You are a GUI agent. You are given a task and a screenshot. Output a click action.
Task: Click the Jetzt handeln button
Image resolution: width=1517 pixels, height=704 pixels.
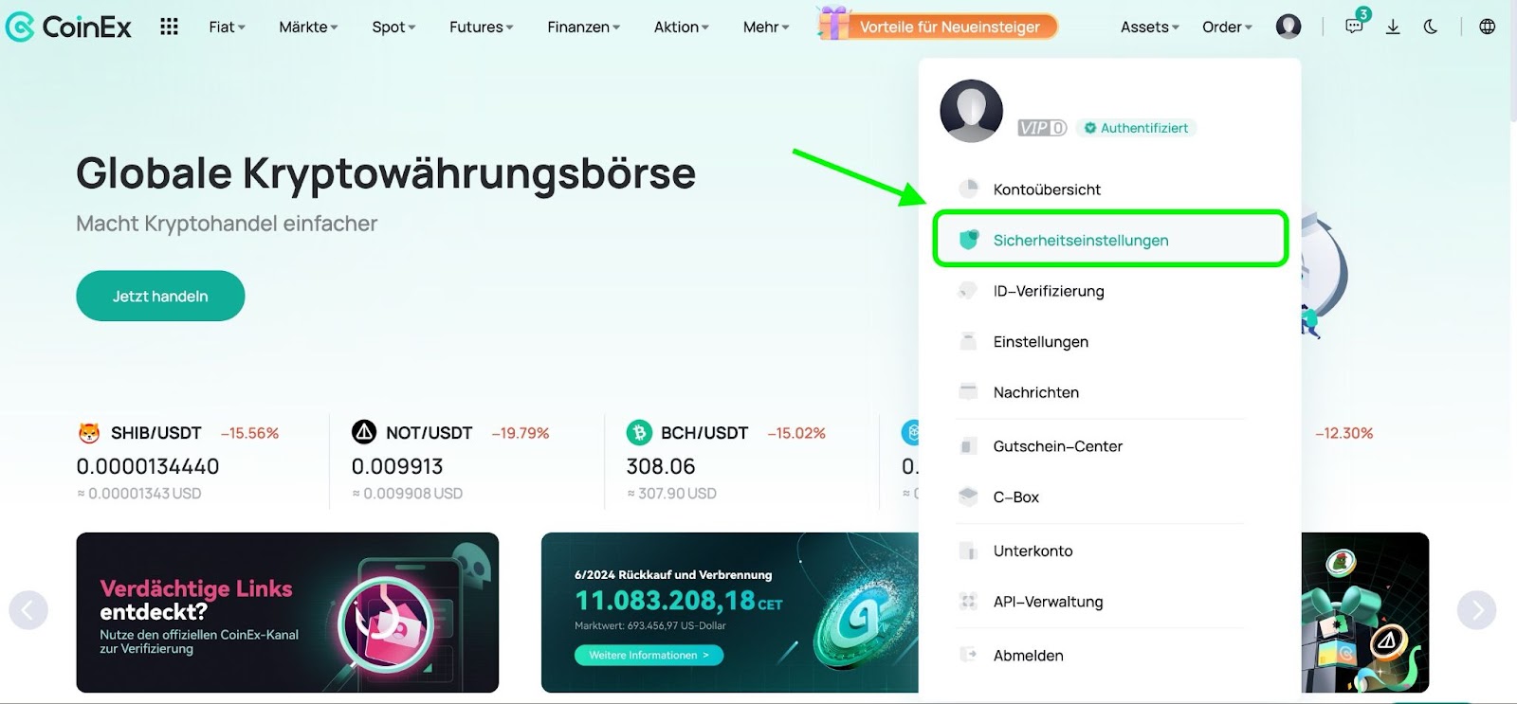[160, 296]
